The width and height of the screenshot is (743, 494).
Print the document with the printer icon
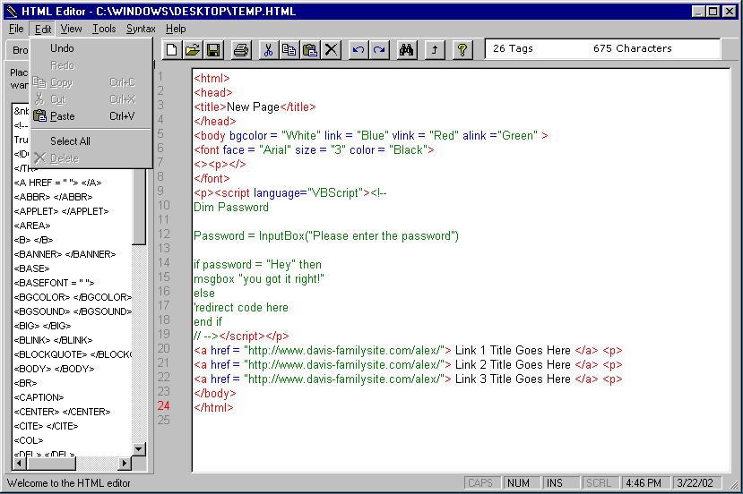[x=241, y=50]
